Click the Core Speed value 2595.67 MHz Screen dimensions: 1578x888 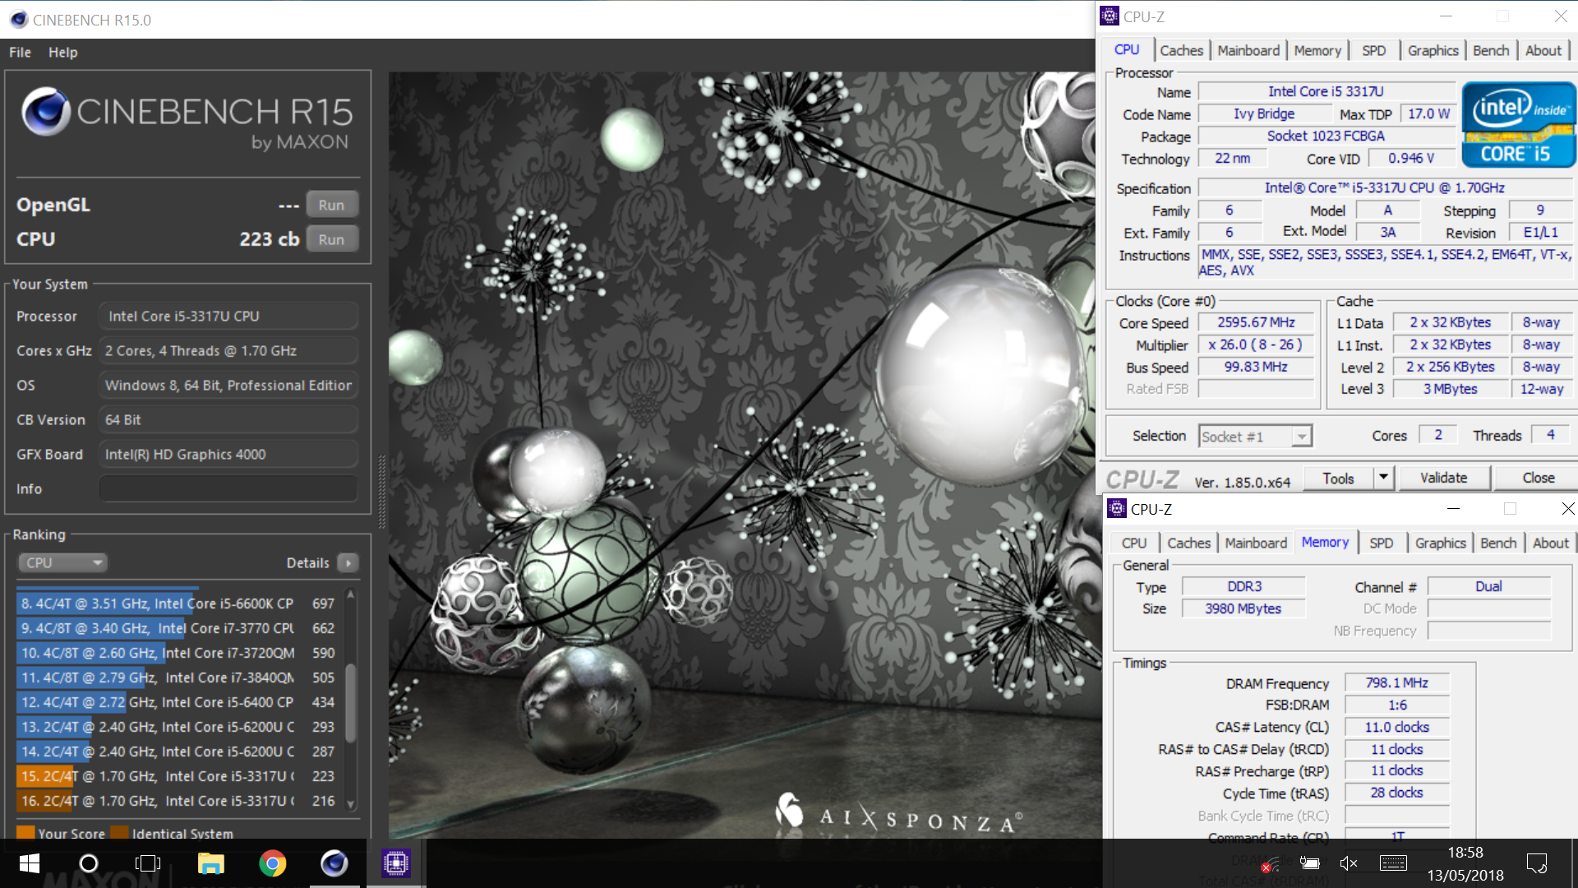1256,322
